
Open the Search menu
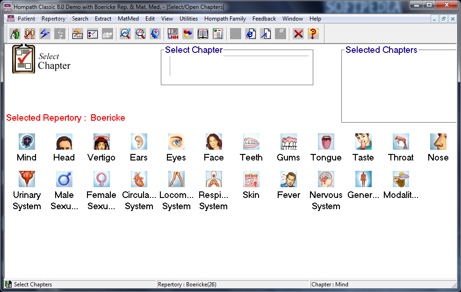point(80,19)
